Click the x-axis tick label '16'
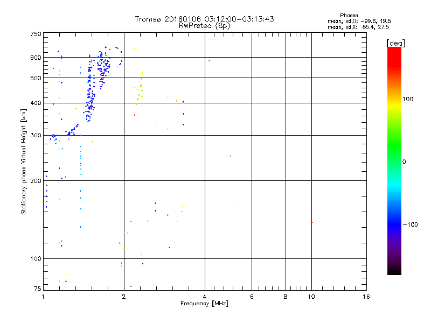The image size is (431, 323). point(366,297)
